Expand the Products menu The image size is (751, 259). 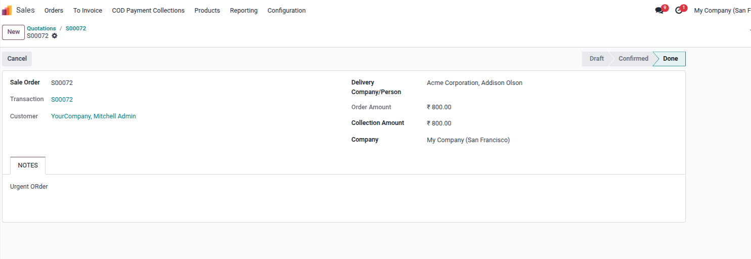[207, 10]
